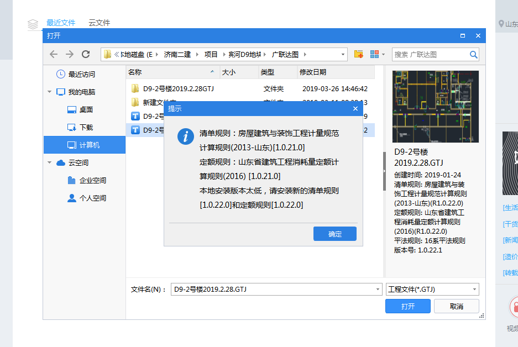Click the info icon in 提示 dialog
The height and width of the screenshot is (347, 518).
coord(186,136)
